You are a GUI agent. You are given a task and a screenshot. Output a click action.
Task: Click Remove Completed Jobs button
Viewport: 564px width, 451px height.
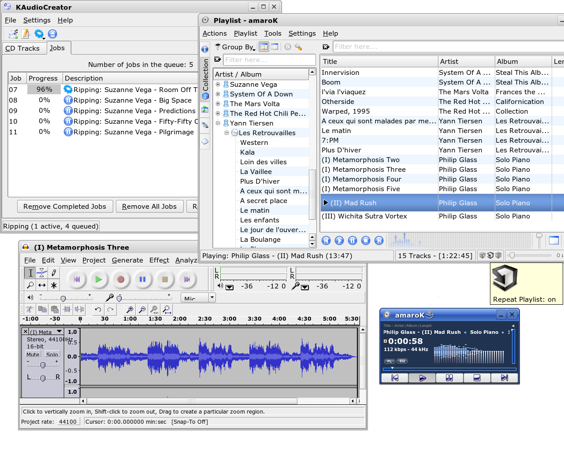(65, 207)
